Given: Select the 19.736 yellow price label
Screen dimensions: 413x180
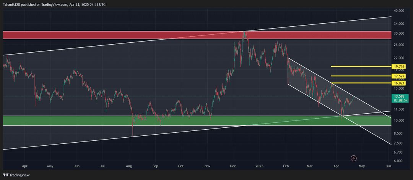Looking at the screenshot, I should 399,66.
